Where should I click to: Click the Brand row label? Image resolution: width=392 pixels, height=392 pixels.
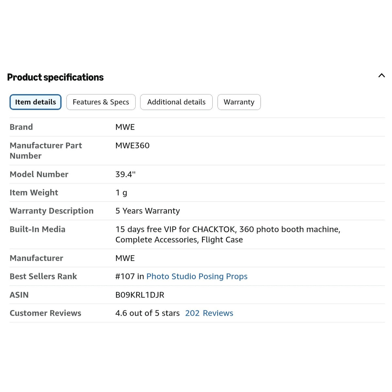pyautogui.click(x=21, y=127)
